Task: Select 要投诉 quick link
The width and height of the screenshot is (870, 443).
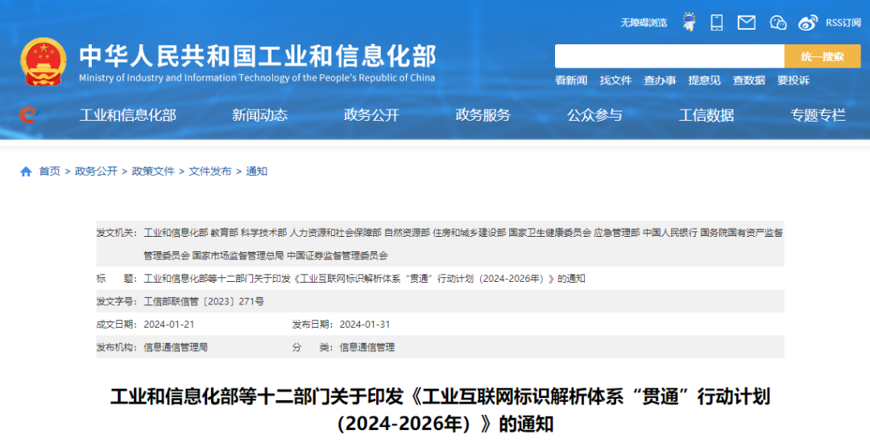Action: [793, 81]
